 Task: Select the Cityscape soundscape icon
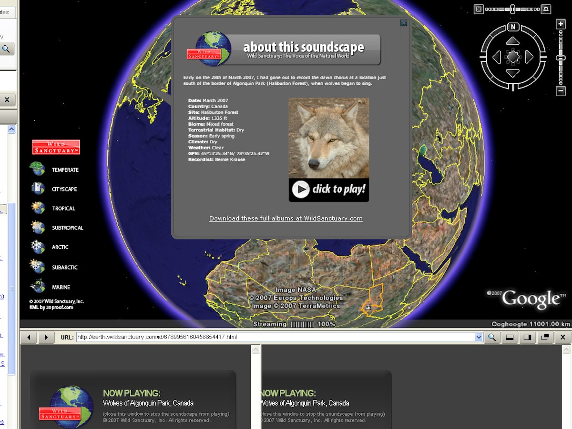pos(37,189)
